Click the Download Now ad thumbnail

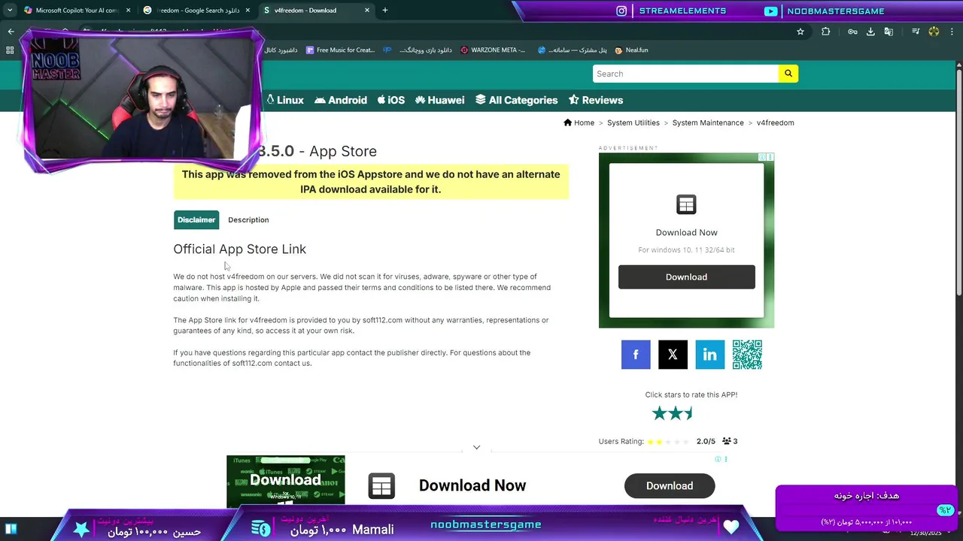(286, 481)
